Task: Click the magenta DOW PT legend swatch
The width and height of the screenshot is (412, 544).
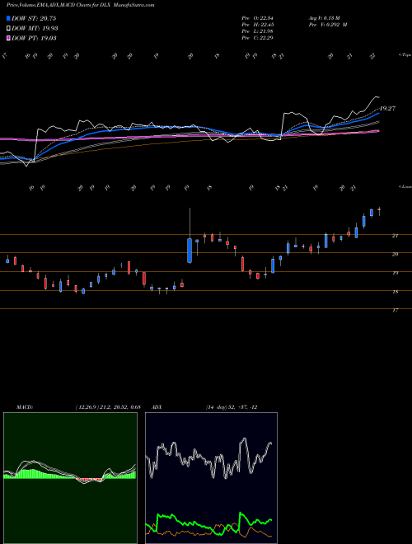Action: coord(8,38)
